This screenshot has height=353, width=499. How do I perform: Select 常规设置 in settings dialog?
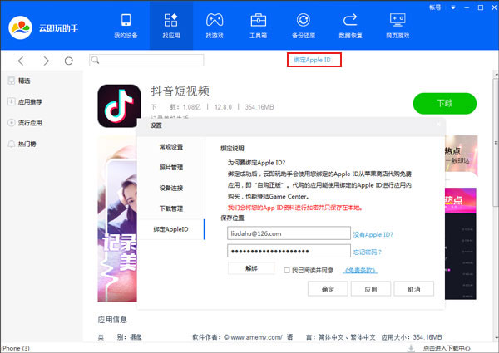click(171, 147)
